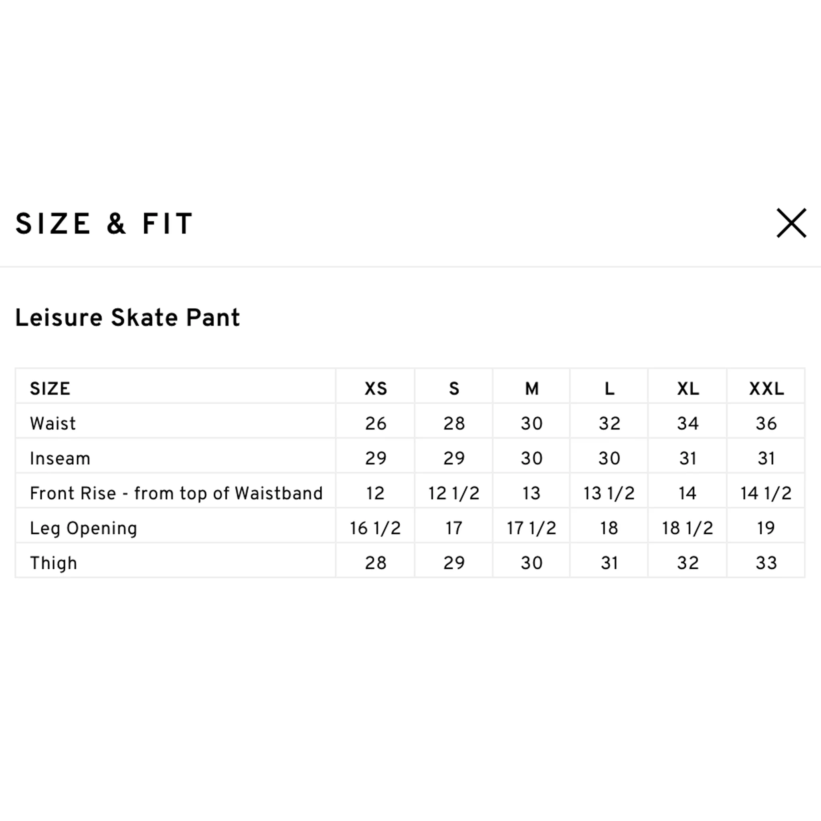Click the XS size column header
This screenshot has height=821, width=821.
[376, 389]
